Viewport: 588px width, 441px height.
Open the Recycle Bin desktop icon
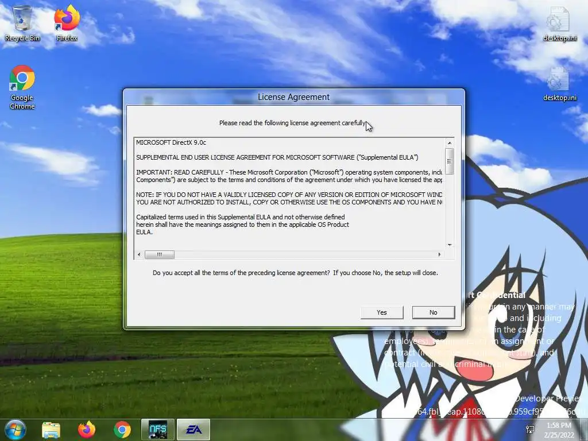22,23
